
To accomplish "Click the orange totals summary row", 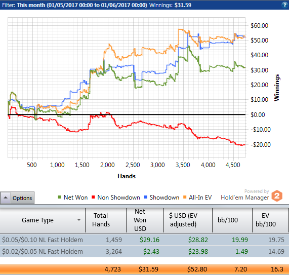I will pyautogui.click(x=145, y=269).
